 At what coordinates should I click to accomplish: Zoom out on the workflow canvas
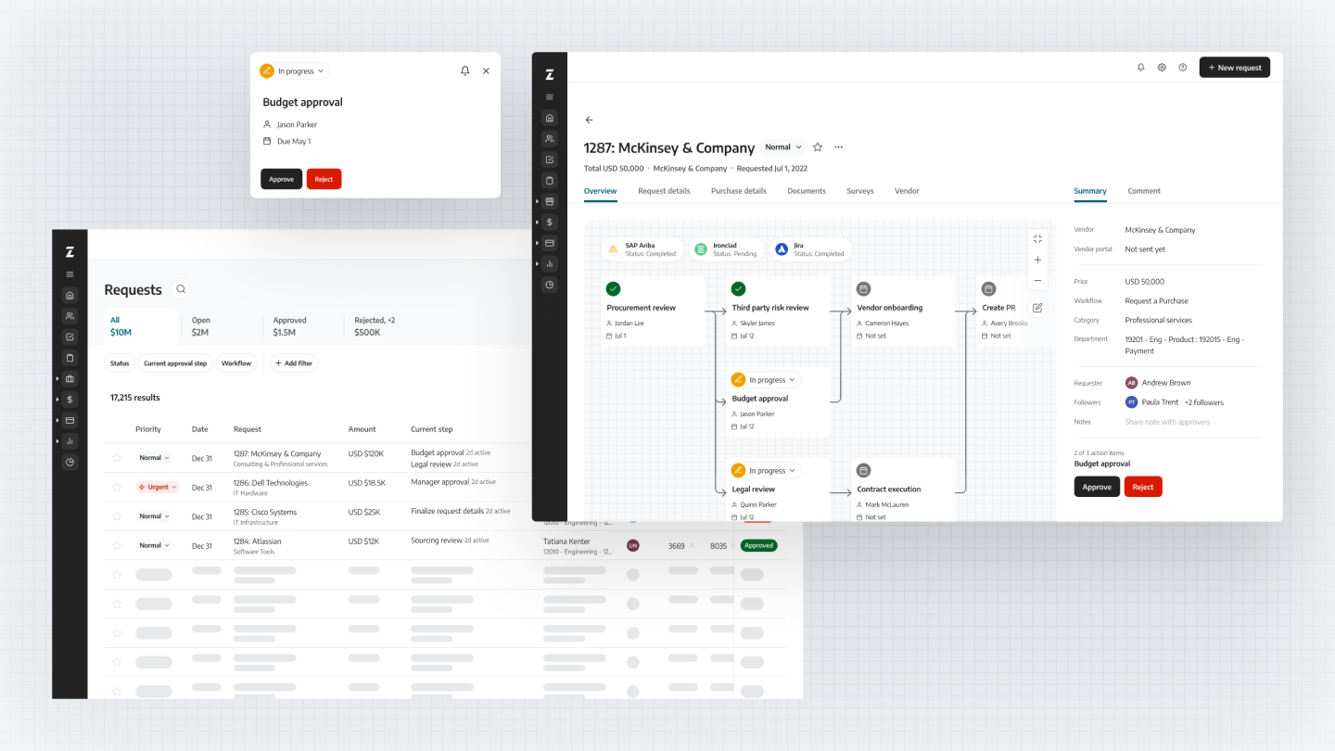pyautogui.click(x=1037, y=280)
